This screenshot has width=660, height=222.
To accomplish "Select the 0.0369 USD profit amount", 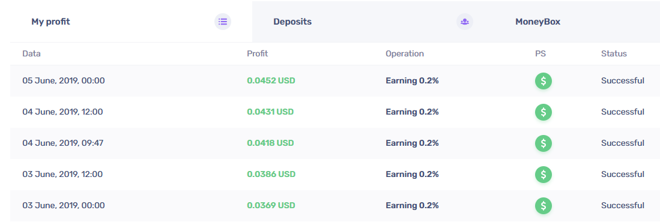I will point(271,206).
